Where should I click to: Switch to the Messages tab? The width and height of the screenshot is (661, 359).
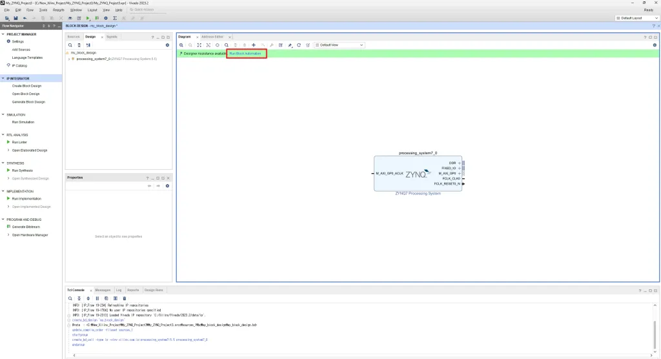pos(103,291)
